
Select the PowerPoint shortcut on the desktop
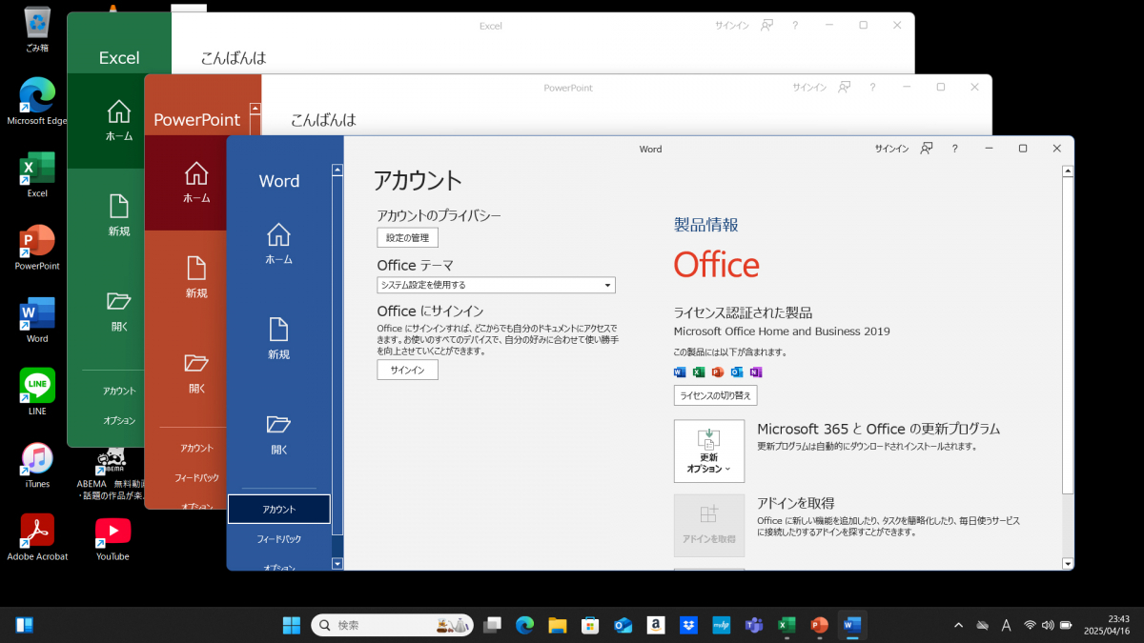coord(37,247)
